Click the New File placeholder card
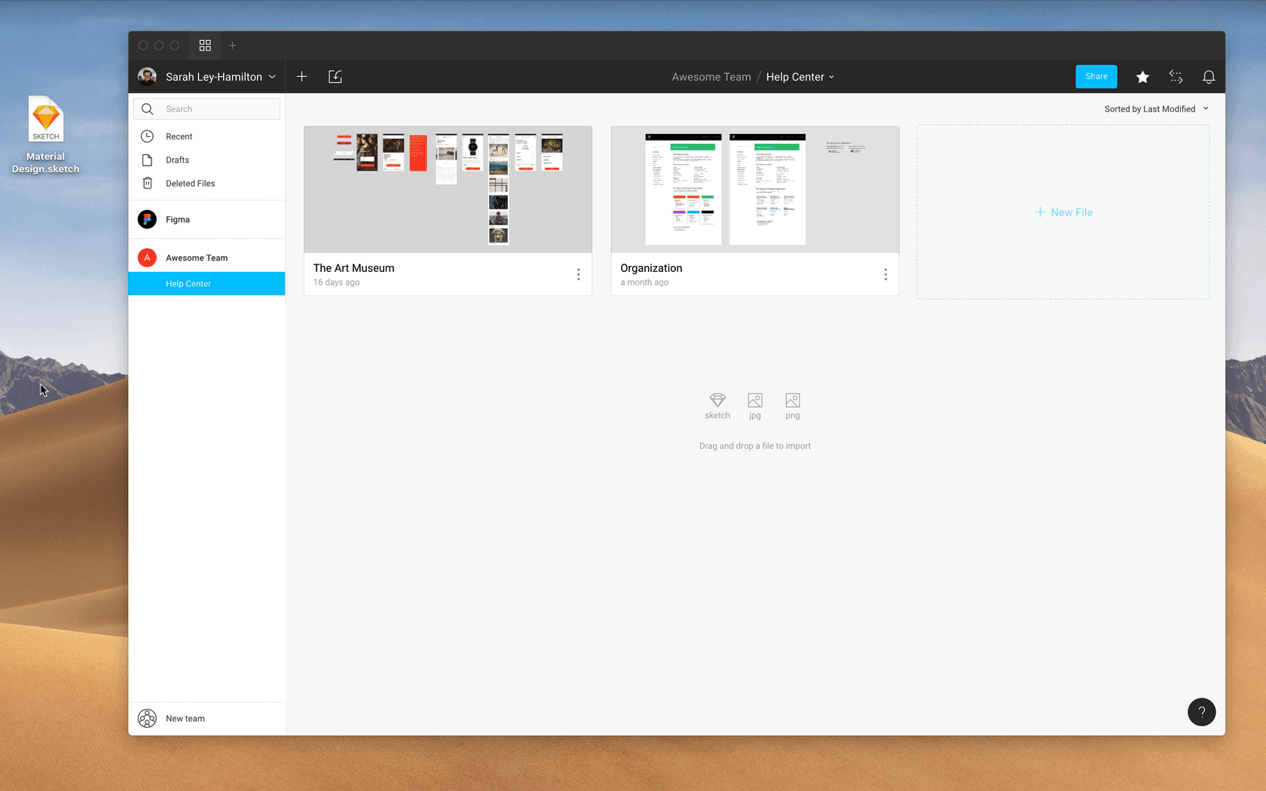Image resolution: width=1266 pixels, height=791 pixels. [x=1063, y=212]
